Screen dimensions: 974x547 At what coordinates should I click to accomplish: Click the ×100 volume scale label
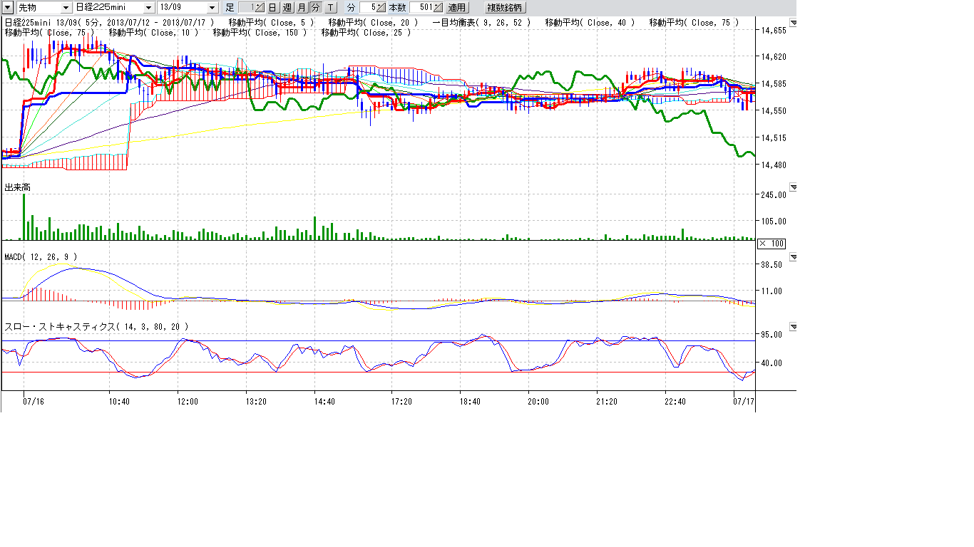pyautogui.click(x=771, y=244)
